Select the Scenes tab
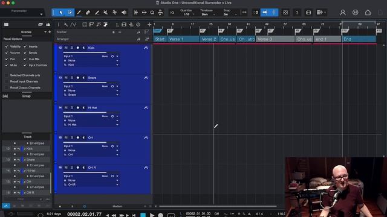Viewport: 387px width, 217px height. [x=26, y=32]
